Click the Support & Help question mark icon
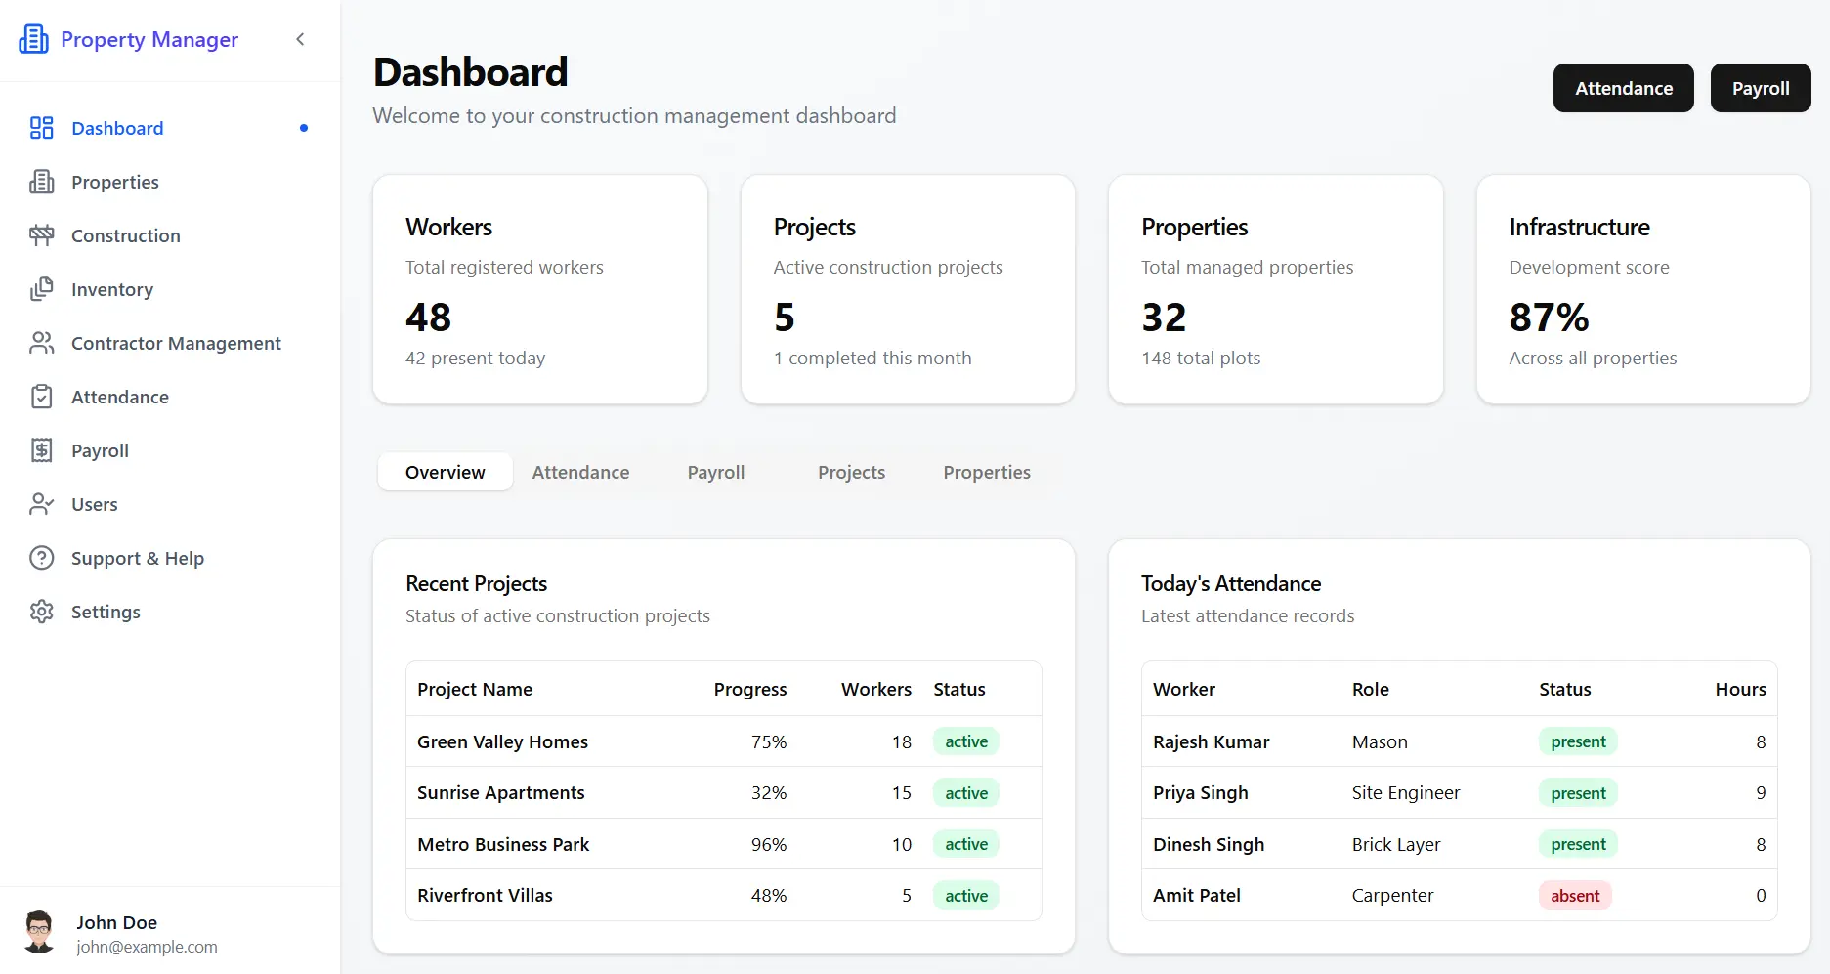Image resolution: width=1830 pixels, height=974 pixels. click(x=41, y=558)
